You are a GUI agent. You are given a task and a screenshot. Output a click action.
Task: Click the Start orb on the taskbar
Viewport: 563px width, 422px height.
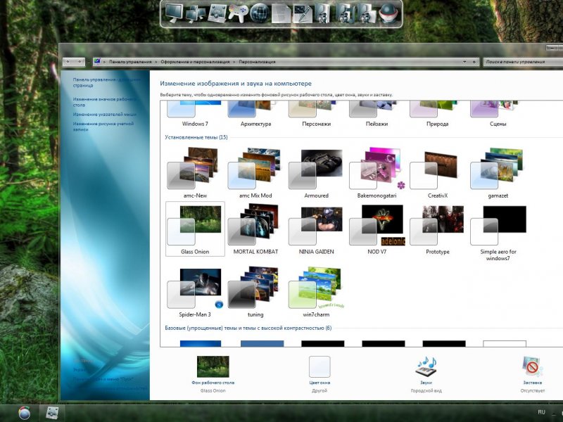coord(24,413)
